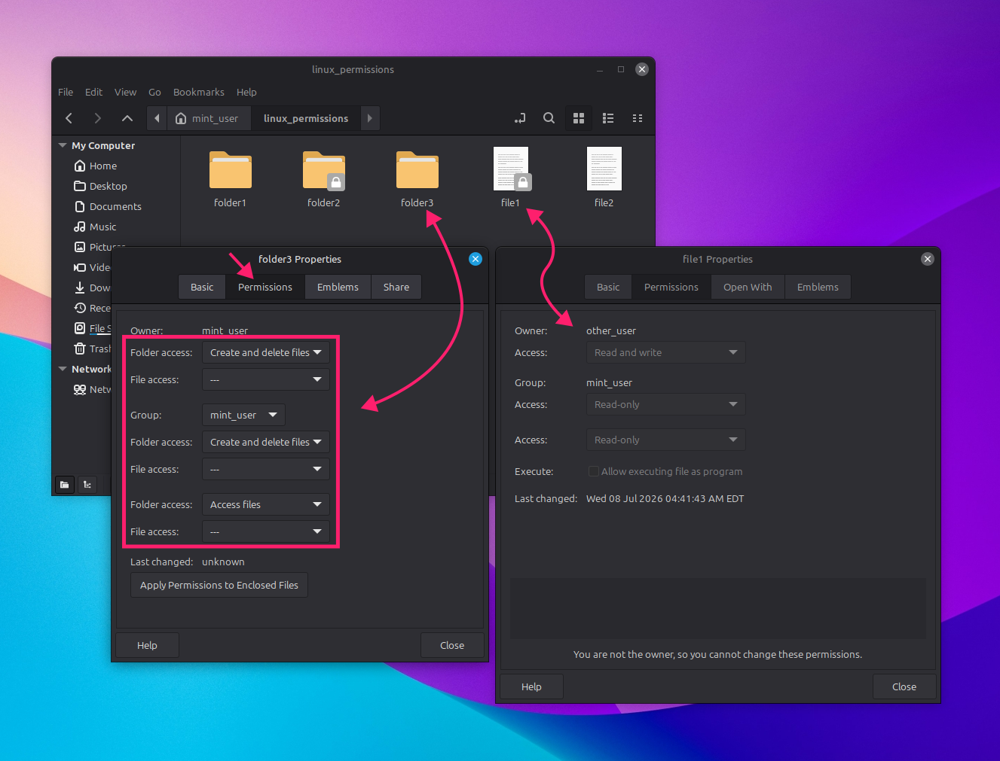Open group Folder access dropdown
This screenshot has width=1000, height=761.
[x=265, y=442]
